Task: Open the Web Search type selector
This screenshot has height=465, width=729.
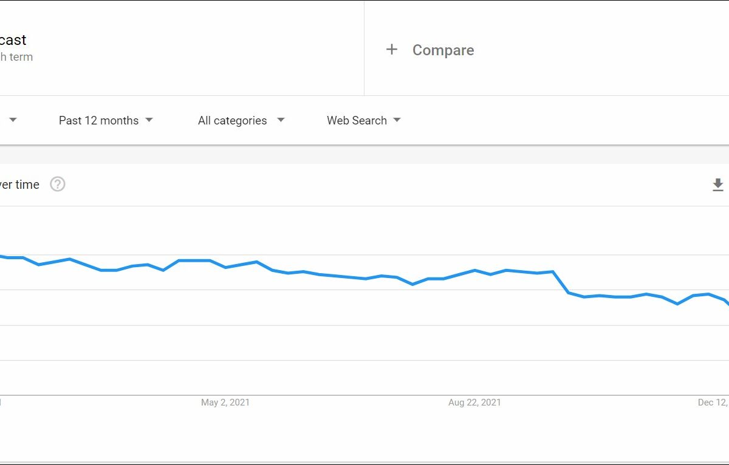Action: [x=357, y=120]
